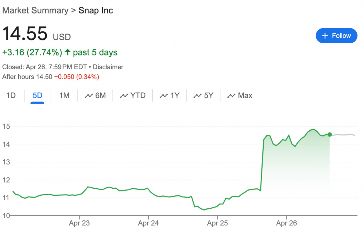Click the 5Y trend line icon
Screen dimensions: 364x232
coord(197,96)
